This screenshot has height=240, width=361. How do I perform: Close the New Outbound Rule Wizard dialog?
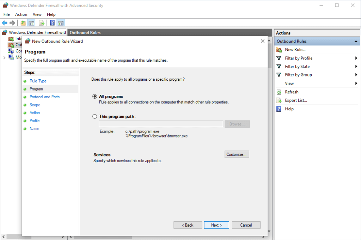(x=262, y=41)
